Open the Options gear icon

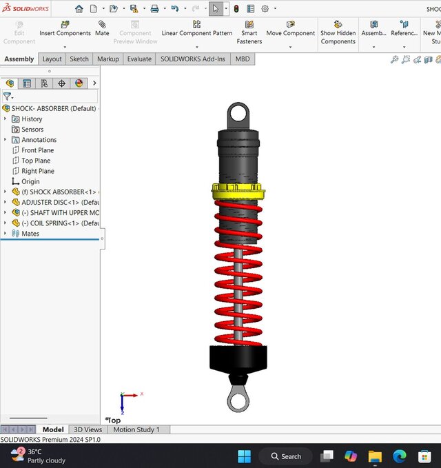(265, 9)
